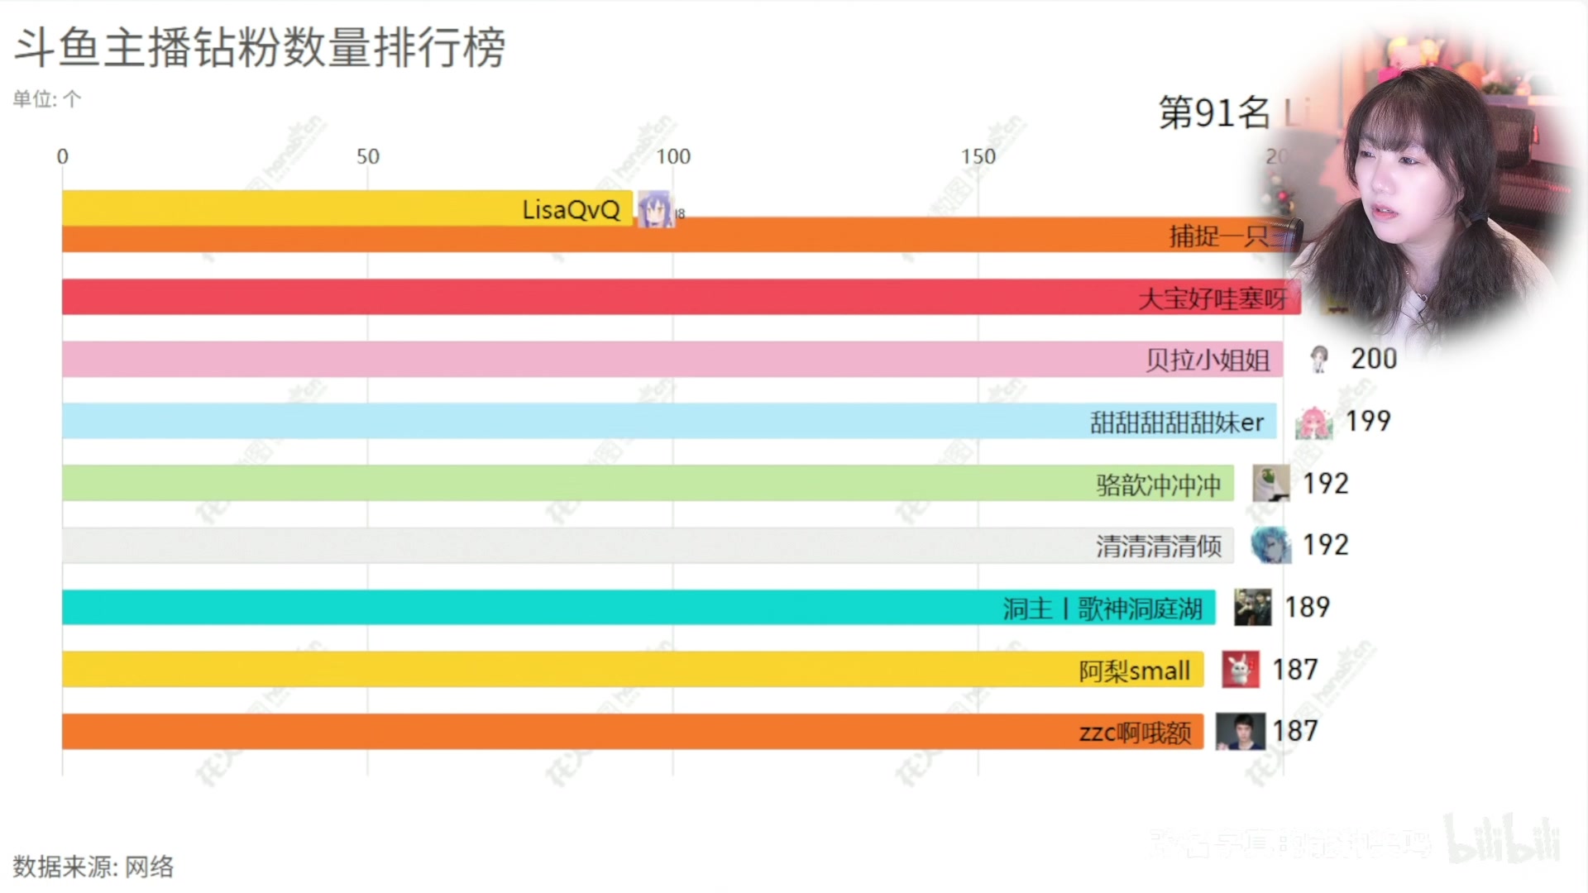The height and width of the screenshot is (893, 1588).
Task: Click the bilibili logo watermark
Action: [x=1501, y=839]
